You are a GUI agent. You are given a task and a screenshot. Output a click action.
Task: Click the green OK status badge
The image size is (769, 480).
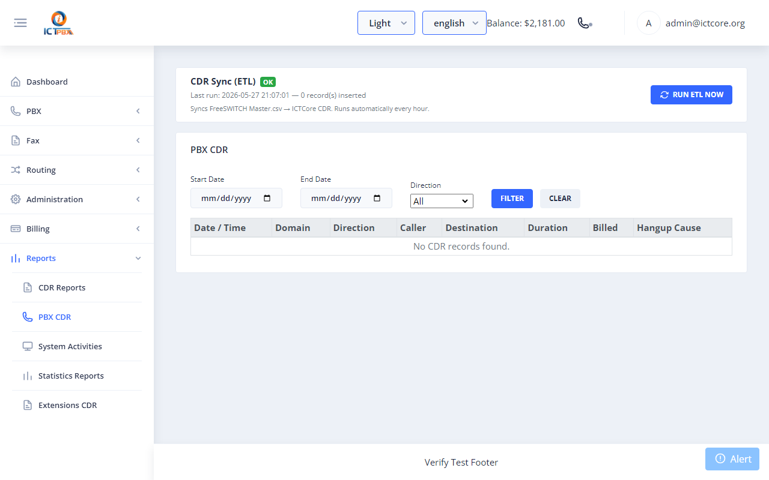[268, 82]
